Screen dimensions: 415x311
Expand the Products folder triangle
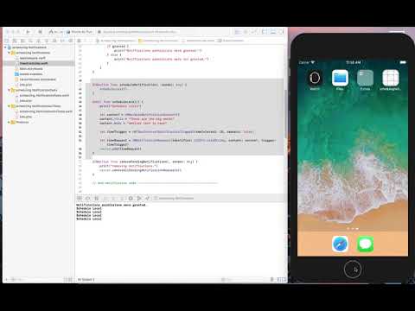click(x=9, y=122)
